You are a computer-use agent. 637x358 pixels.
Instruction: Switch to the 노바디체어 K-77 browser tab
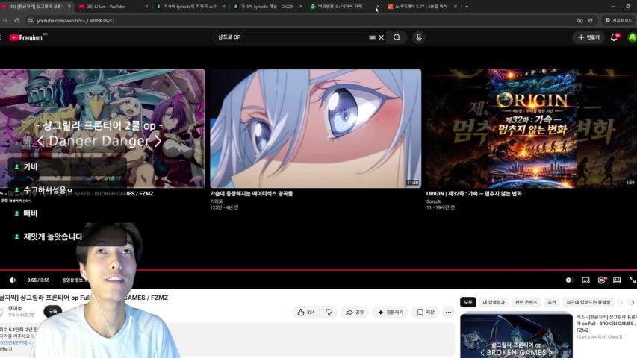point(421,7)
